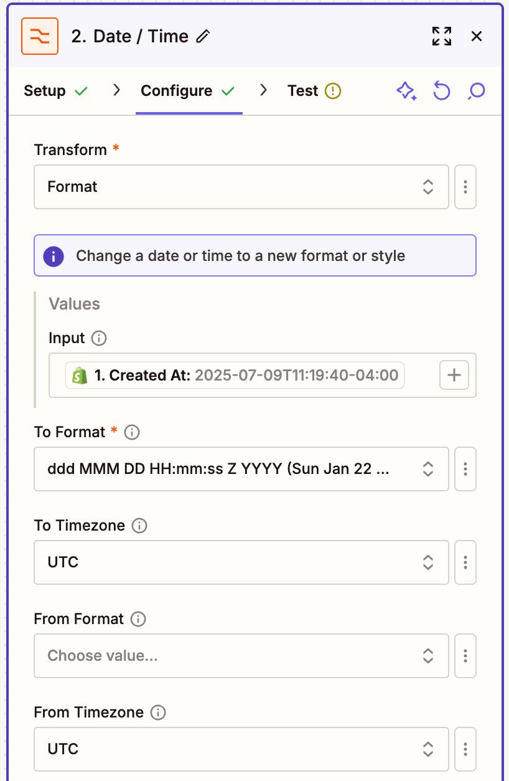Open three-dot menu beside From Format
The height and width of the screenshot is (781, 509).
pyautogui.click(x=465, y=656)
